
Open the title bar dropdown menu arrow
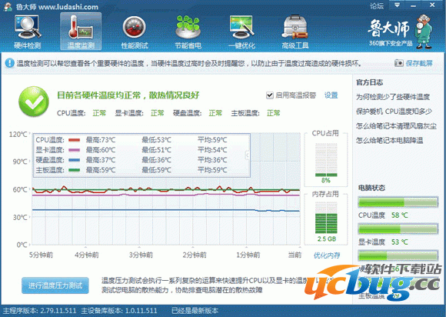coord(398,5)
